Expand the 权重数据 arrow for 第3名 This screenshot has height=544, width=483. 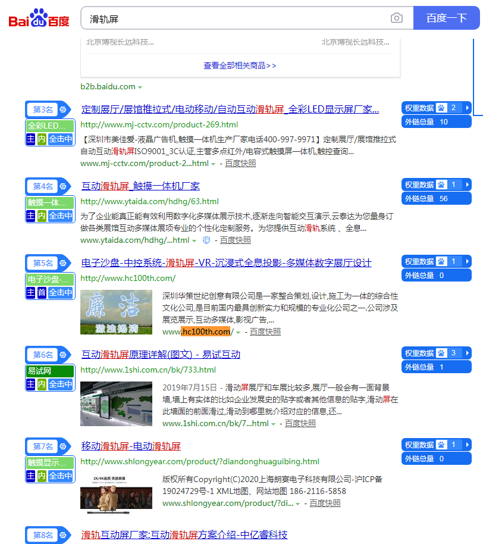pos(467,108)
